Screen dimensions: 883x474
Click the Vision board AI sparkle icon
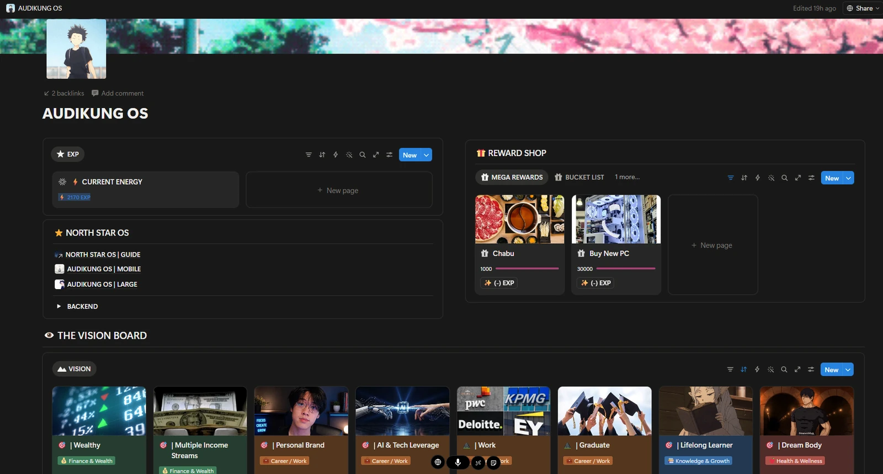point(770,370)
